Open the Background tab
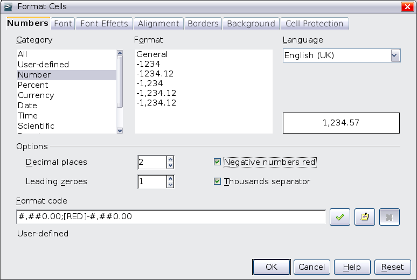Screen dimensions: 417x280 251,24
